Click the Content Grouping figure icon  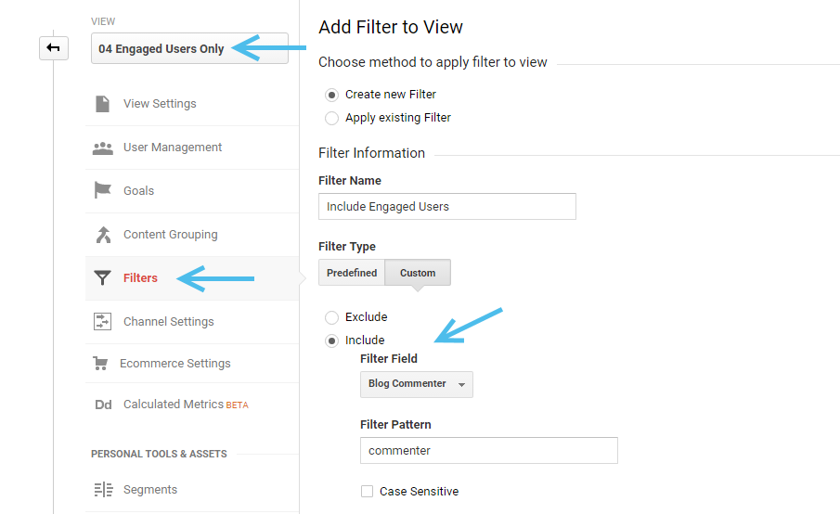pos(103,235)
